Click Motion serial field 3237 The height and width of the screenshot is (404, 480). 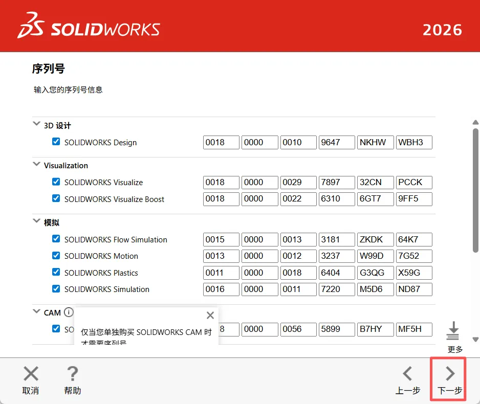[337, 256]
